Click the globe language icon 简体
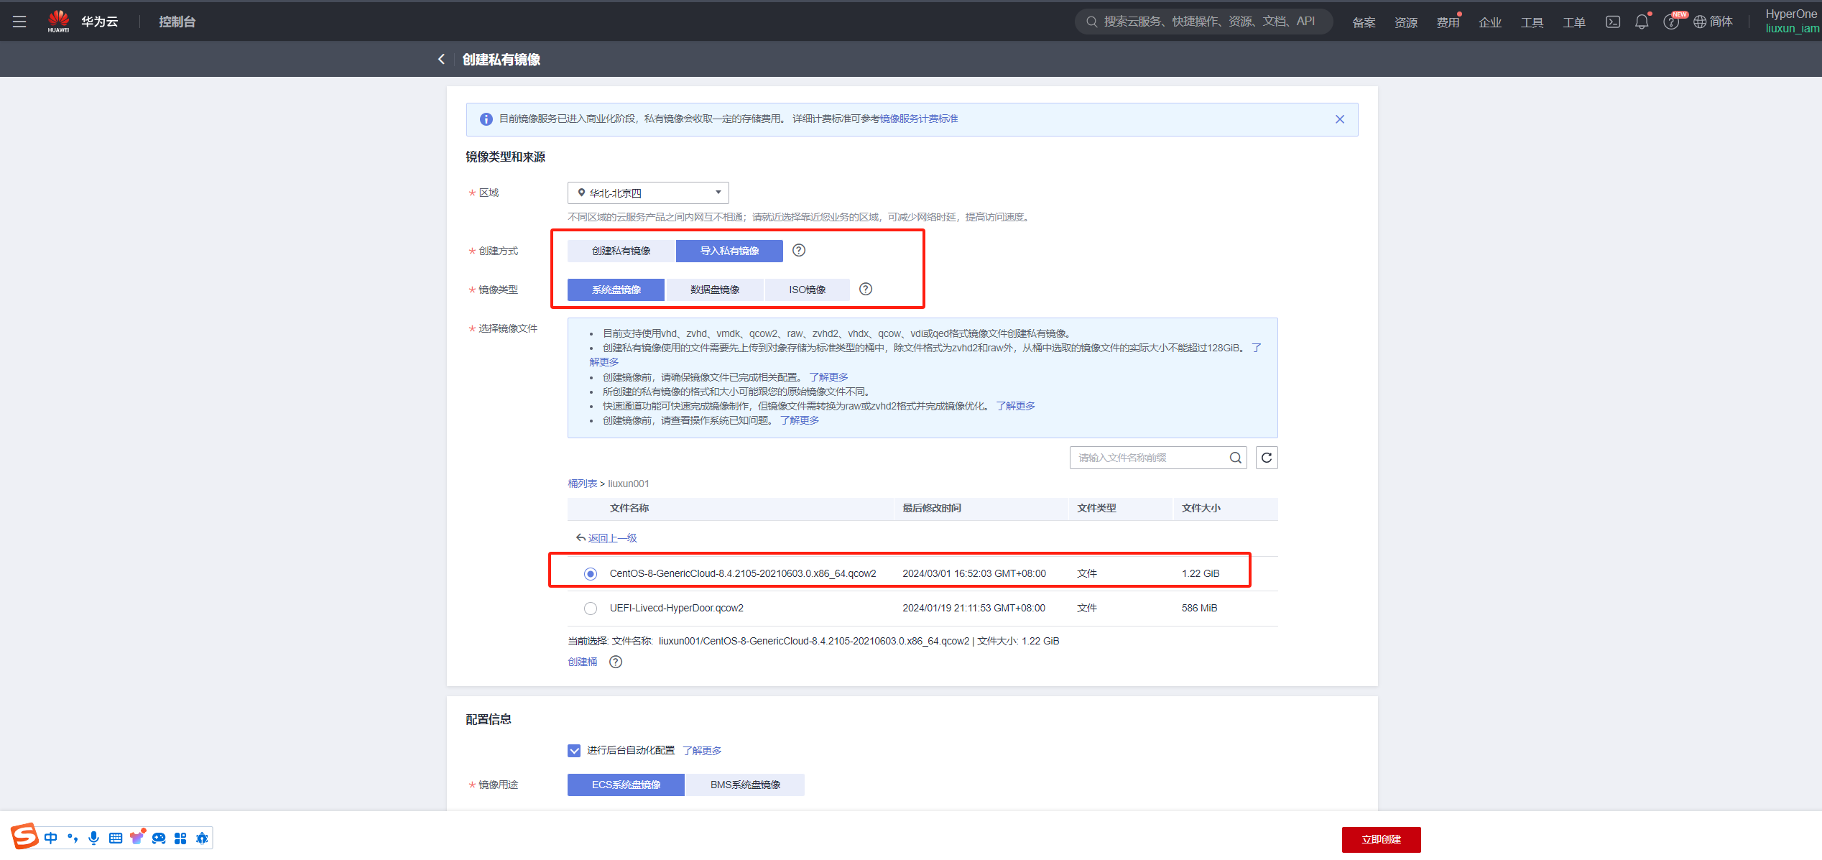Image resolution: width=1822 pixels, height=860 pixels. pyautogui.click(x=1714, y=22)
